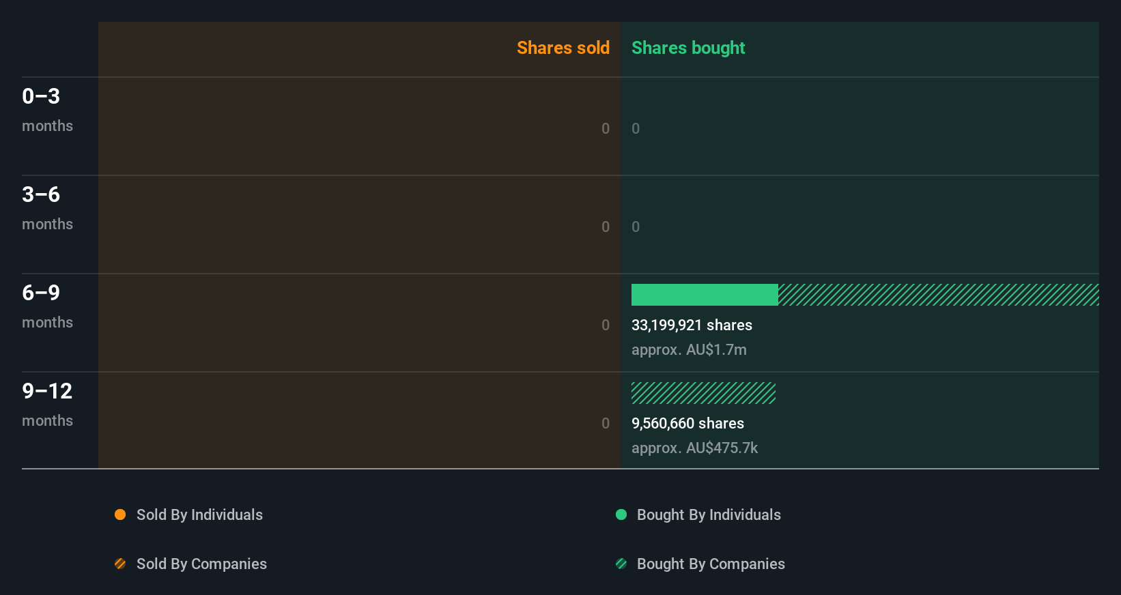The image size is (1121, 595).
Task: Select the Sold By Companies legend label
Action: click(x=201, y=564)
